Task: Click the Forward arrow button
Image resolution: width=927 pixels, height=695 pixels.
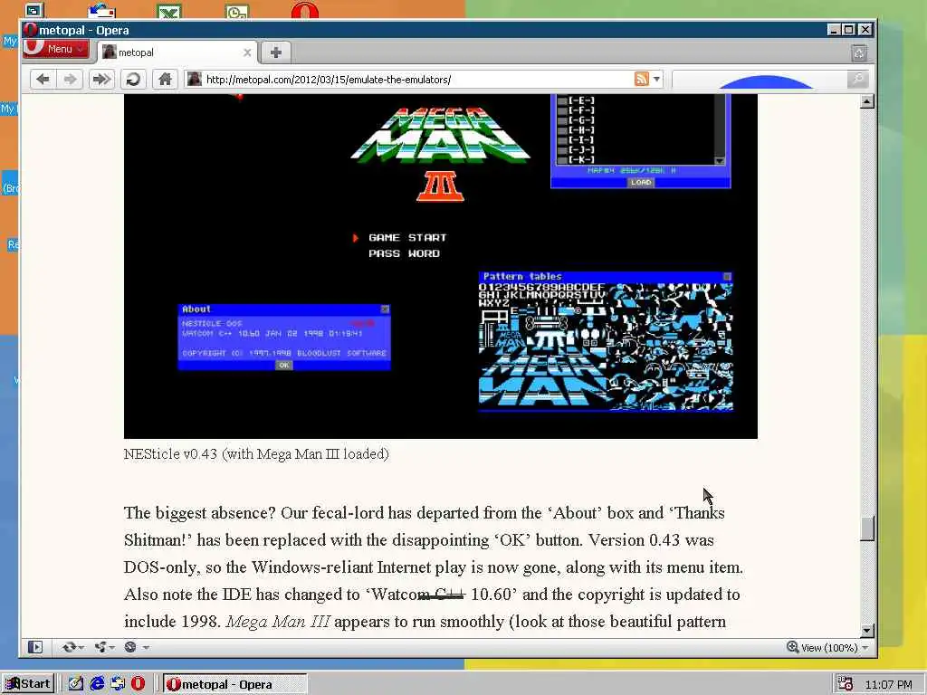Action: pyautogui.click(x=70, y=80)
